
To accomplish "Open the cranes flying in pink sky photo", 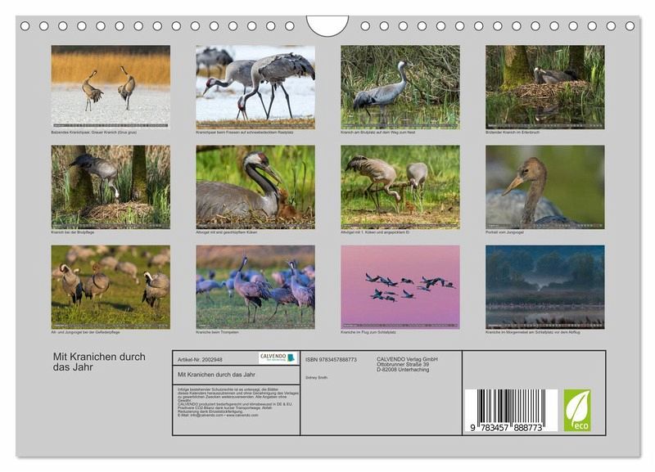I will coord(400,286).
